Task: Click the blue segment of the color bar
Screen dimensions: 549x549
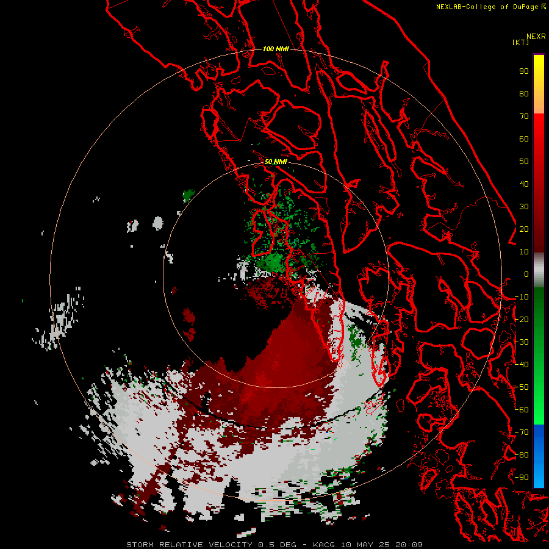Action: click(x=539, y=456)
